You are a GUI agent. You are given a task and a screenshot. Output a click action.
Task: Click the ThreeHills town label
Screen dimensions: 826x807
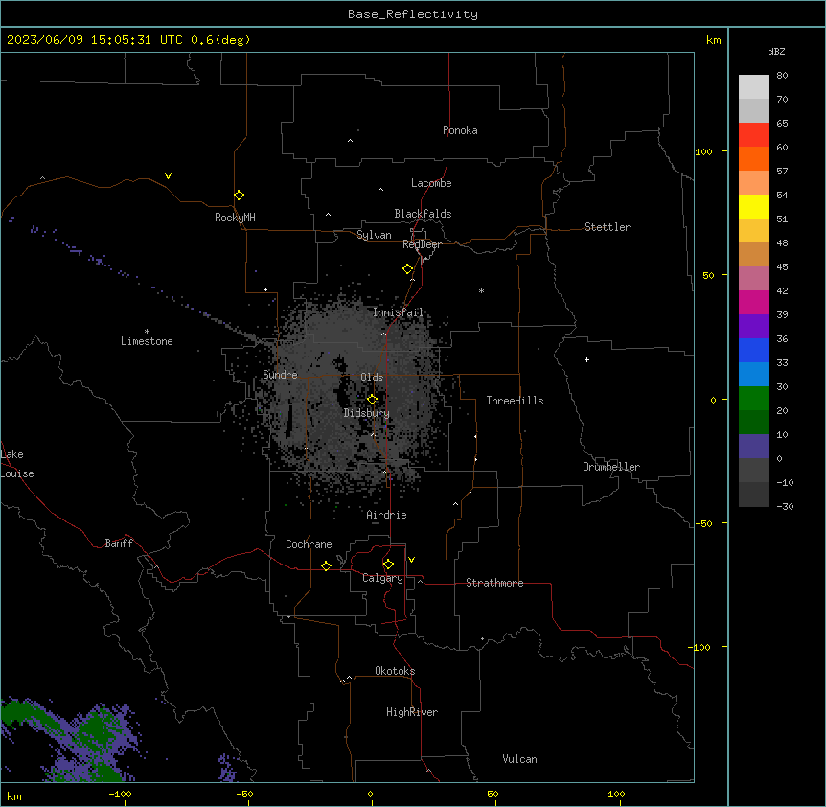pos(515,401)
